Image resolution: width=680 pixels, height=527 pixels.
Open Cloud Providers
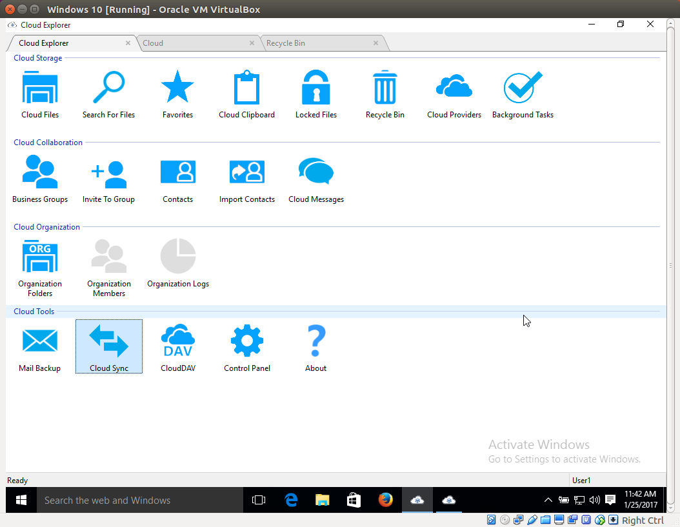click(x=454, y=94)
